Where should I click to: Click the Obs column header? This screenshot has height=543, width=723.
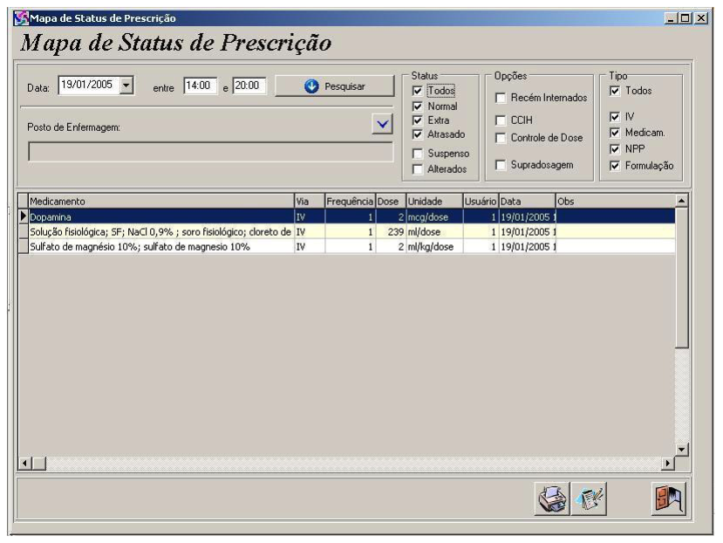pyautogui.click(x=616, y=202)
